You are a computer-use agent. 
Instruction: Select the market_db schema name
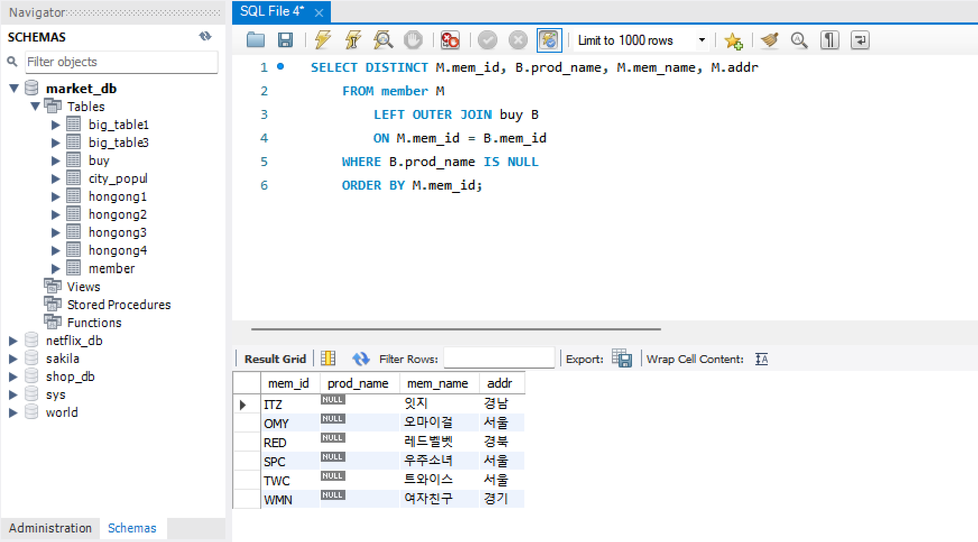81,89
